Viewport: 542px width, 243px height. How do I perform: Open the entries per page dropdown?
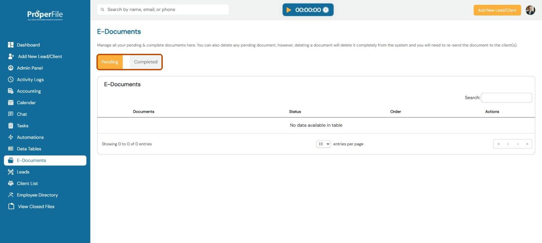pyautogui.click(x=323, y=144)
